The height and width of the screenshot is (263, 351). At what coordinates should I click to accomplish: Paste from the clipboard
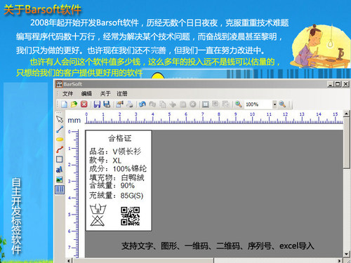(x=183, y=104)
